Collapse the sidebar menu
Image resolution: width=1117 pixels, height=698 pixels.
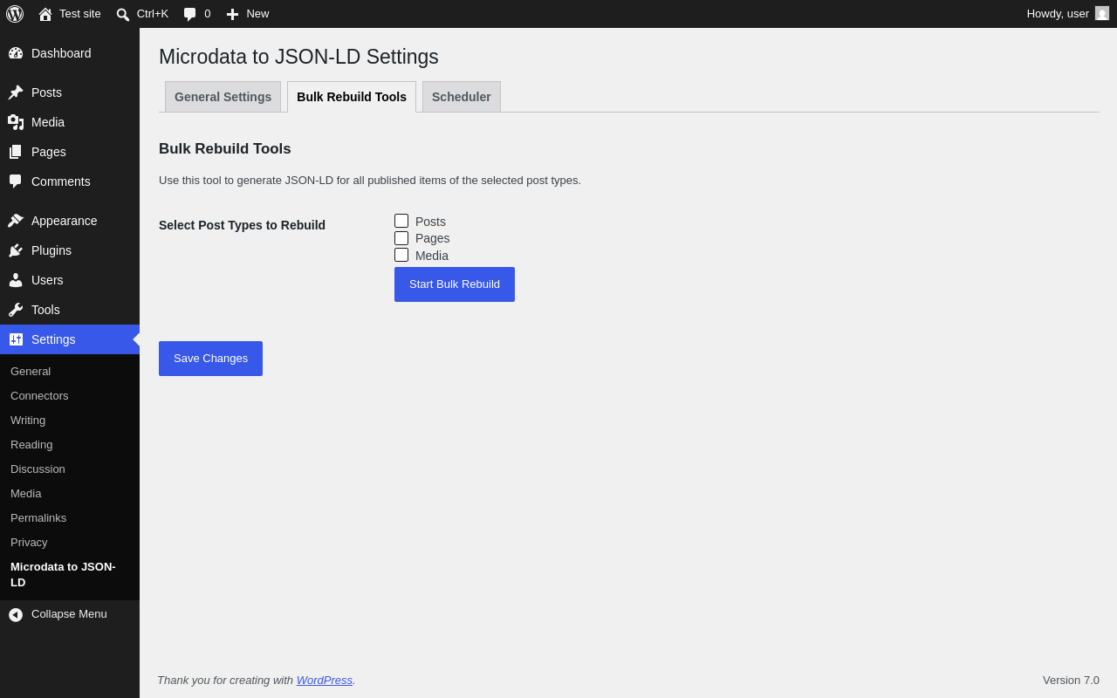58,614
